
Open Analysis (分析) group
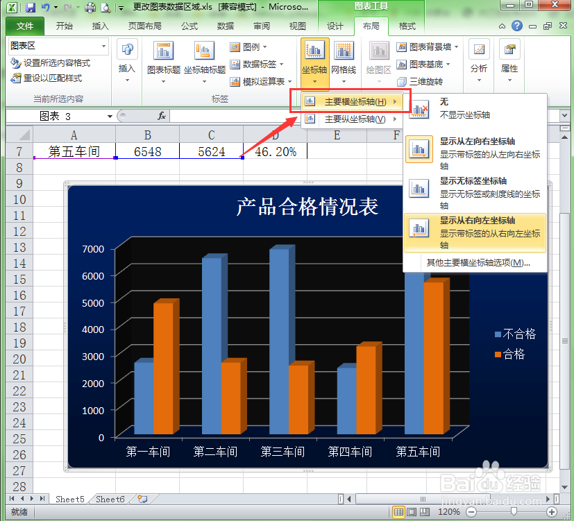coord(479,61)
